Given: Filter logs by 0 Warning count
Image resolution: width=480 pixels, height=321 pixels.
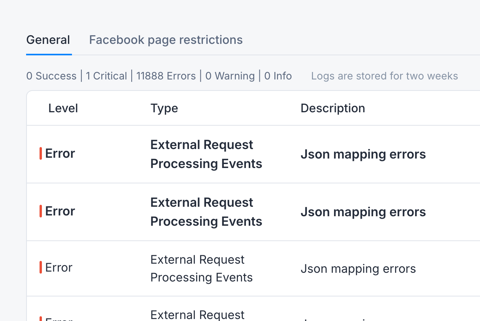Looking at the screenshot, I should pos(230,76).
